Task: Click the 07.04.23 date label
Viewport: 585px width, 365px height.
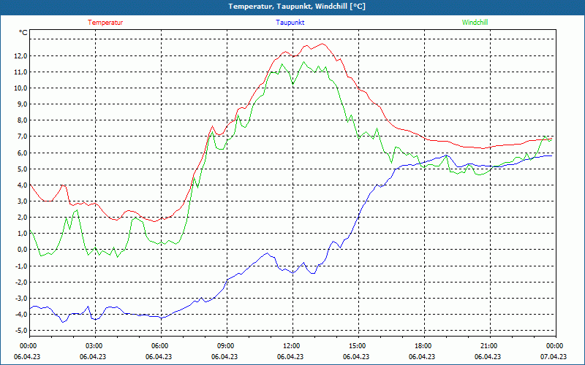Action: [x=554, y=356]
